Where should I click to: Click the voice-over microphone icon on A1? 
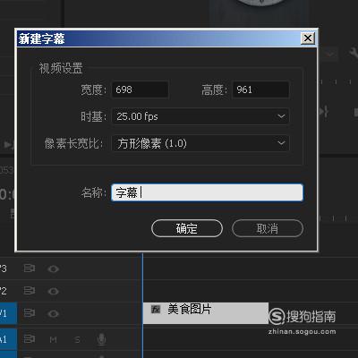[x=101, y=339]
